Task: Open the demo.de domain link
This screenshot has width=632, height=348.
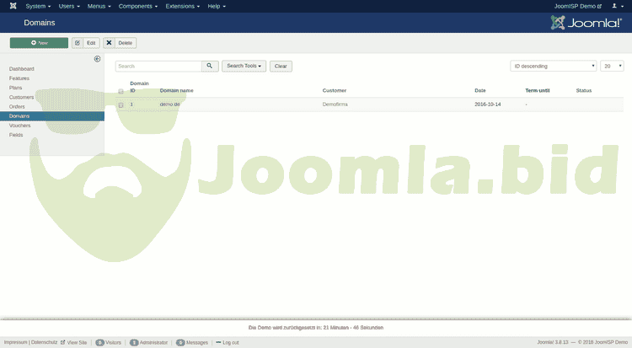Action: (169, 104)
